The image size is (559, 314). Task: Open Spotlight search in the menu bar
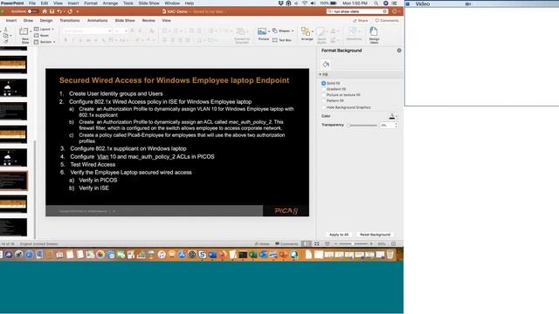[376, 3]
